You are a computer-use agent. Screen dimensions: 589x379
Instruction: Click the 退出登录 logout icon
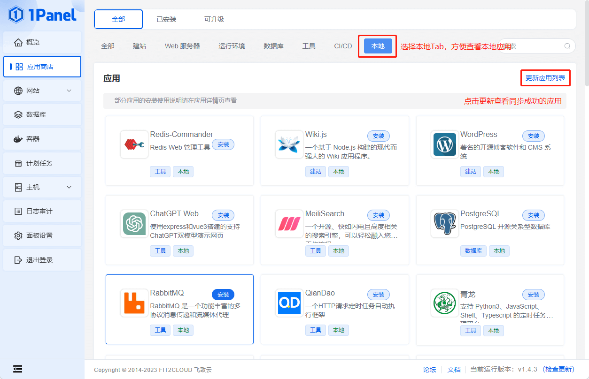(x=18, y=260)
